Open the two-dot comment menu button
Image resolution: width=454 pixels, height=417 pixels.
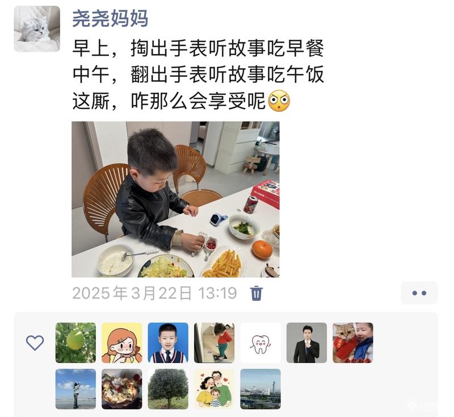pyautogui.click(x=419, y=293)
